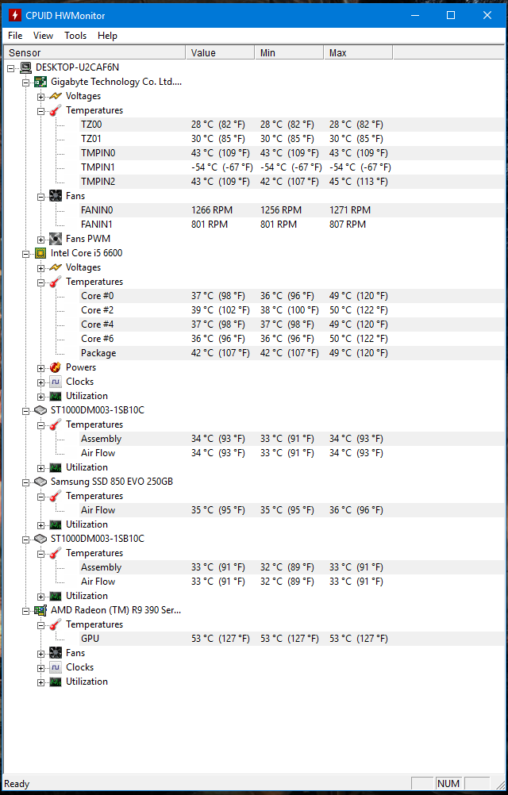Select the GPU temperature row

pyautogui.click(x=291, y=639)
